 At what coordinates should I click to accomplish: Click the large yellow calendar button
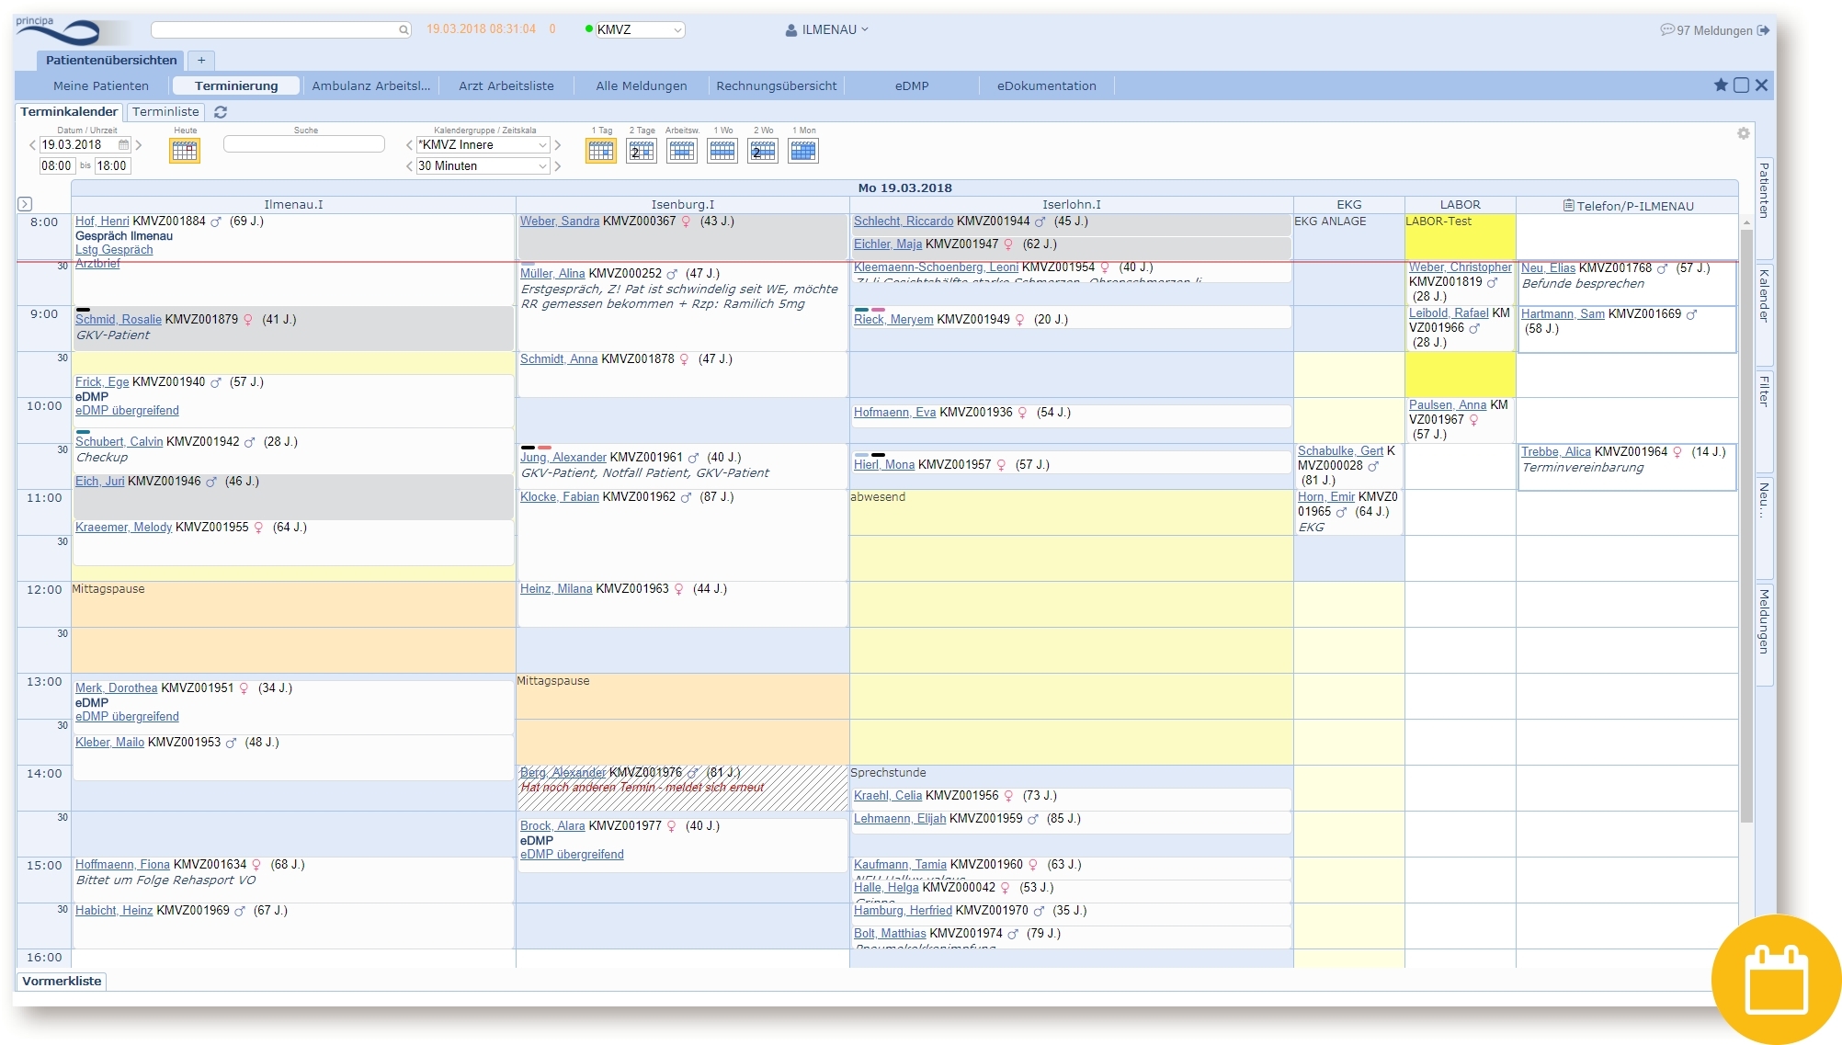pos(1776,980)
